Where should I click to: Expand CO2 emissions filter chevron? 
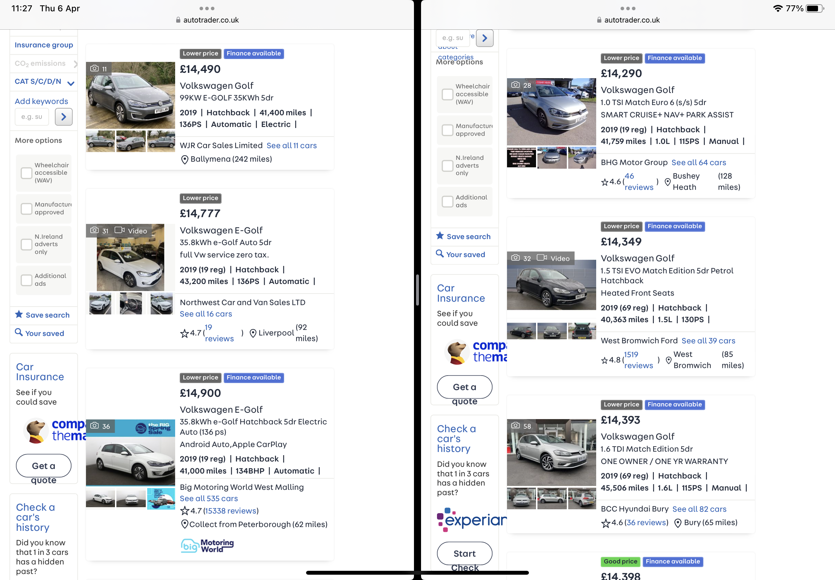pyautogui.click(x=75, y=64)
